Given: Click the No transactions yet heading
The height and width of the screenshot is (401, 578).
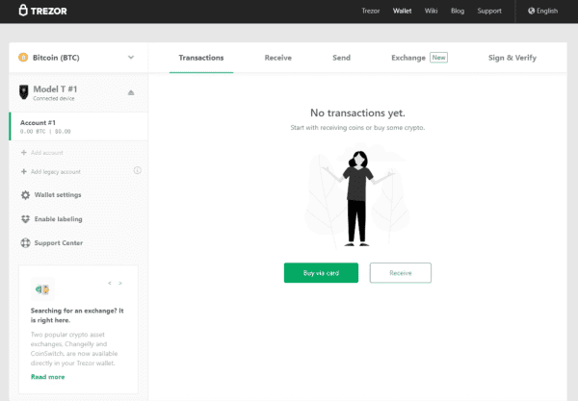Looking at the screenshot, I should (357, 113).
